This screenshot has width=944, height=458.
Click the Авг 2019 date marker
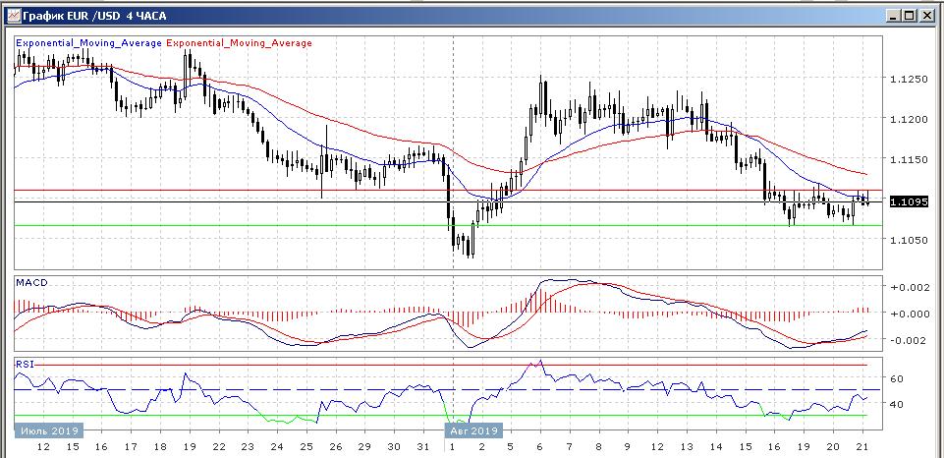point(473,429)
